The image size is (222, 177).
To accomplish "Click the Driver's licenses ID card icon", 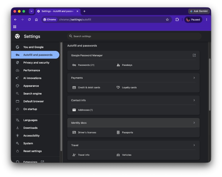I will tap(74, 132).
